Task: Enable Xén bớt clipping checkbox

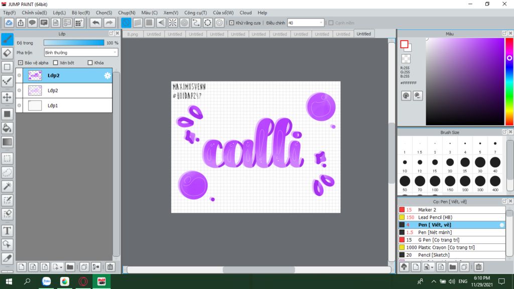Action: pos(55,63)
